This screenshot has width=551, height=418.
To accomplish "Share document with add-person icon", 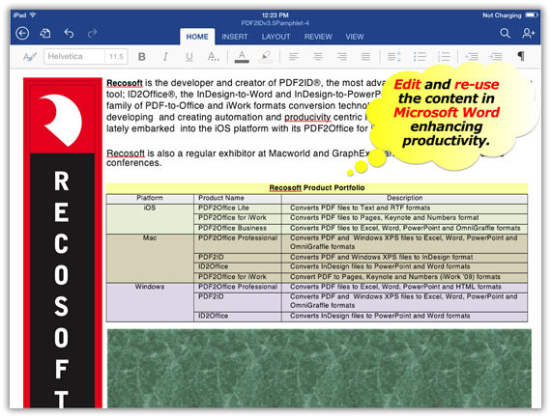I will [x=528, y=34].
